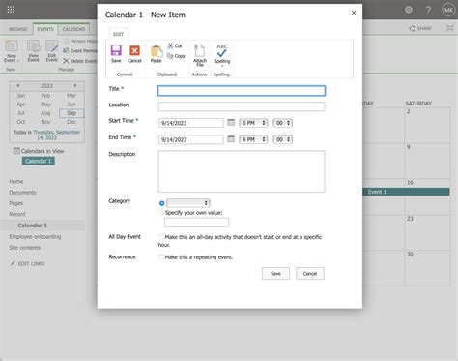Open the End Time date picker calendar icon
The height and width of the screenshot is (361, 458).
click(x=231, y=139)
